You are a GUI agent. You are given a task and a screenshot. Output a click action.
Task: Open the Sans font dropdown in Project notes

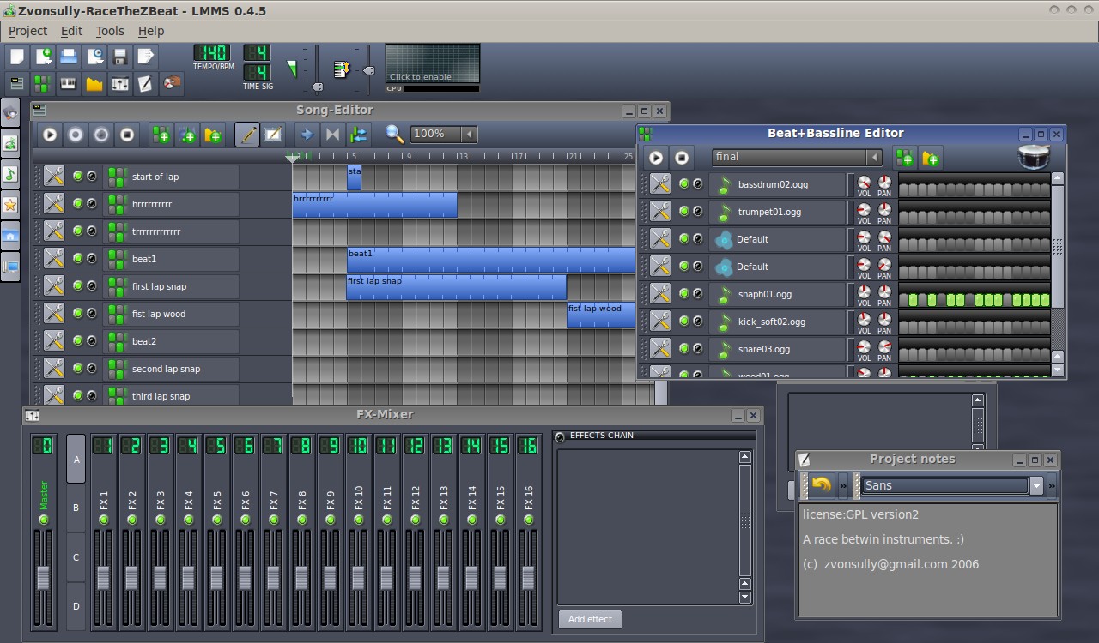tap(1035, 485)
